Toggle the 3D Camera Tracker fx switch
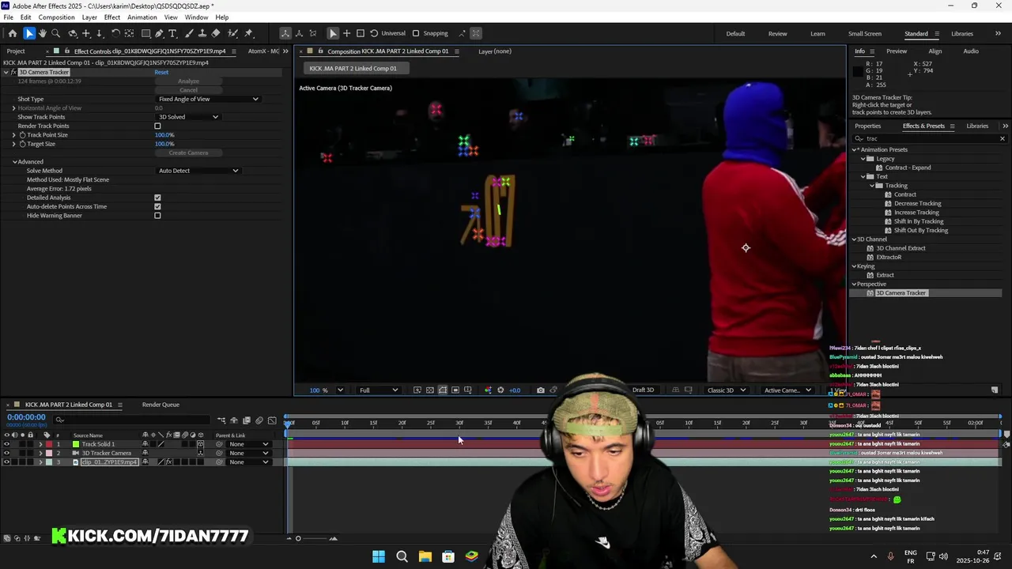The image size is (1012, 569). pyautogui.click(x=13, y=72)
